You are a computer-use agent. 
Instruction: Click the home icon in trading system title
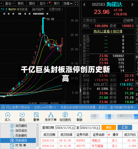click(x=3, y=107)
